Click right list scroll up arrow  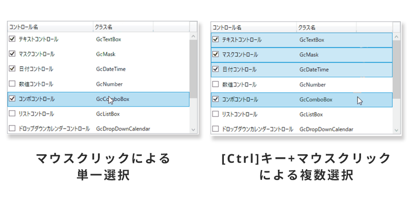pyautogui.click(x=396, y=37)
